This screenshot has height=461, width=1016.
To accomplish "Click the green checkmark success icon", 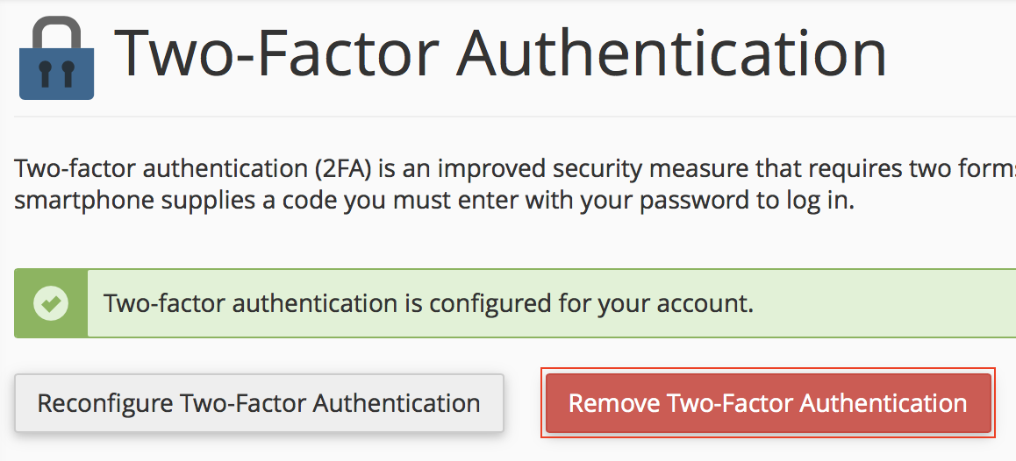I will click(51, 303).
